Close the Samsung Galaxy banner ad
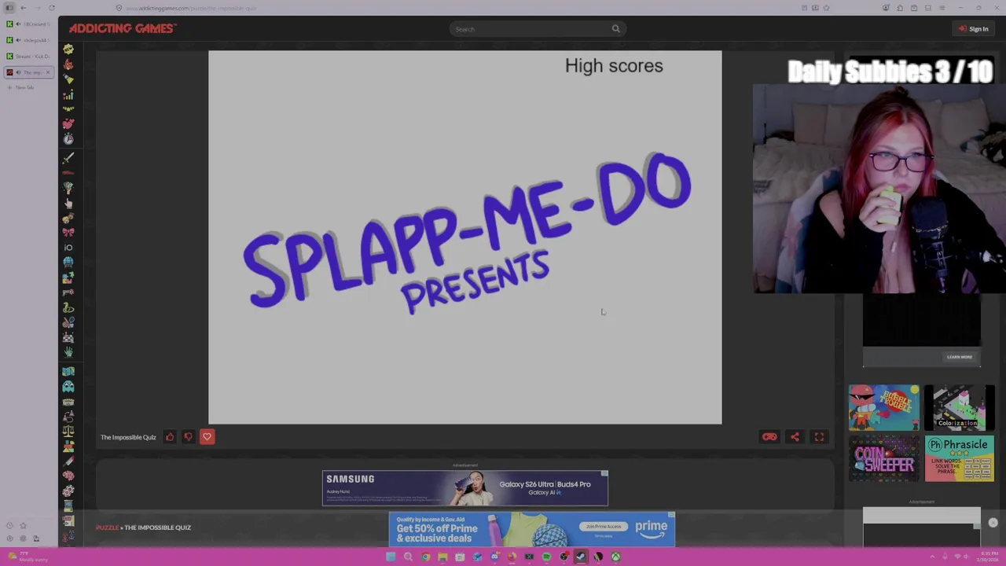The image size is (1006, 566). click(x=604, y=474)
